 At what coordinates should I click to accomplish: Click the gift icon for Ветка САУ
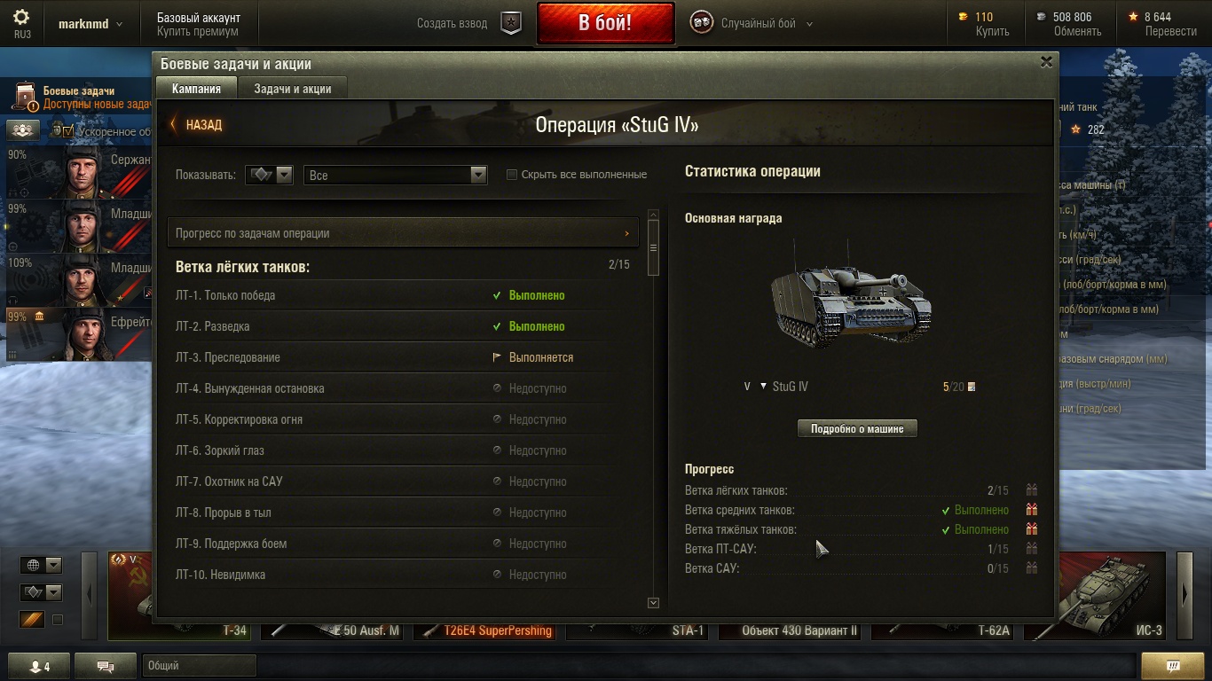click(1031, 568)
